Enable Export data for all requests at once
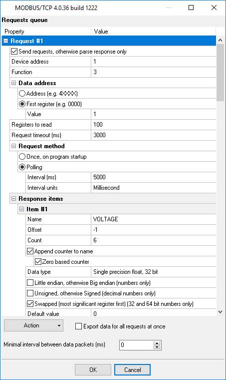Image resolution: width=226 pixels, height=380 pixels. click(x=78, y=326)
